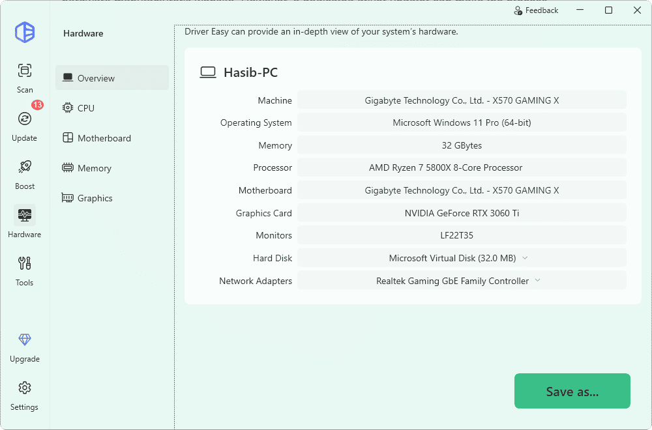Click the Tools label in sidebar
This screenshot has width=652, height=430.
pos(25,283)
